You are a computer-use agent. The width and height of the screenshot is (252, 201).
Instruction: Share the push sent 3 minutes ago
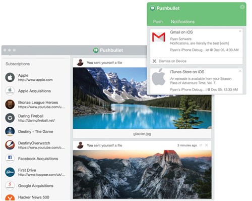[201, 145]
